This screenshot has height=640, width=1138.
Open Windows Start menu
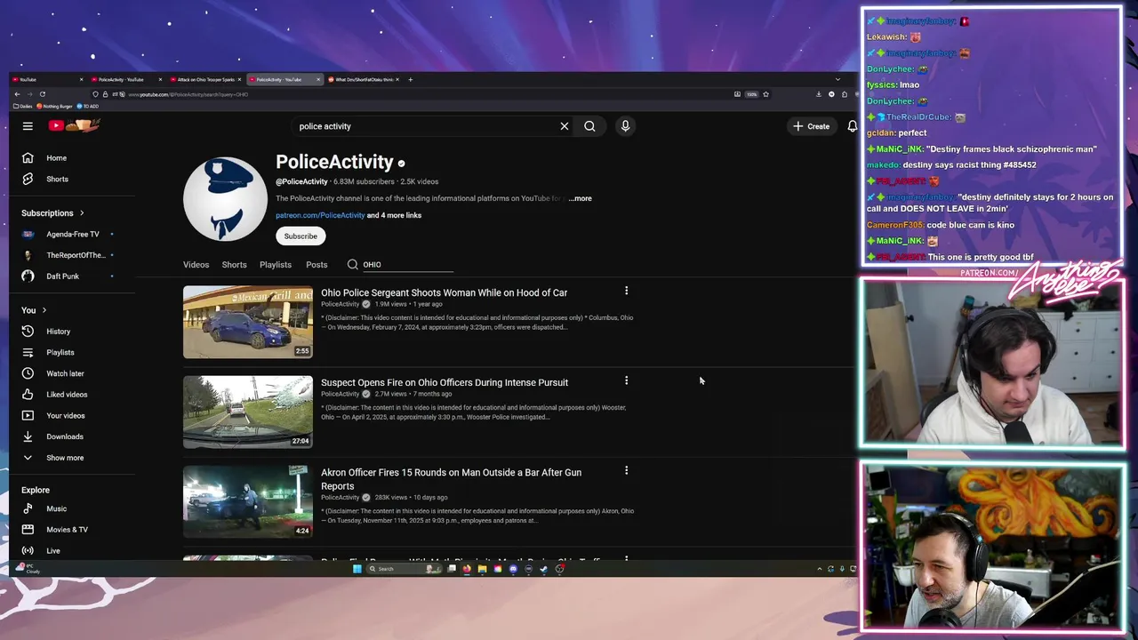[x=357, y=569]
